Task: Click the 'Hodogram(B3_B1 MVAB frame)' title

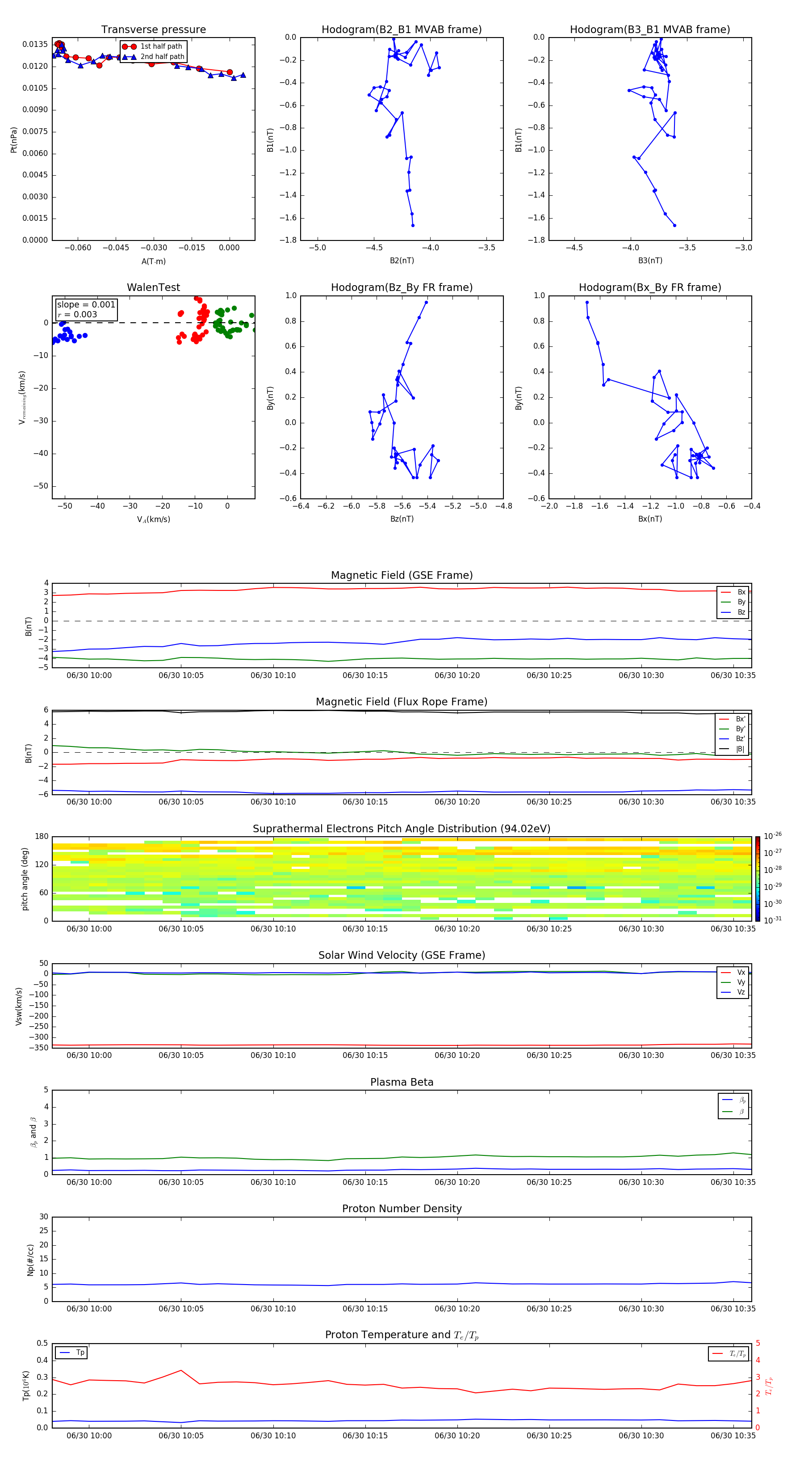Action: coord(650,29)
